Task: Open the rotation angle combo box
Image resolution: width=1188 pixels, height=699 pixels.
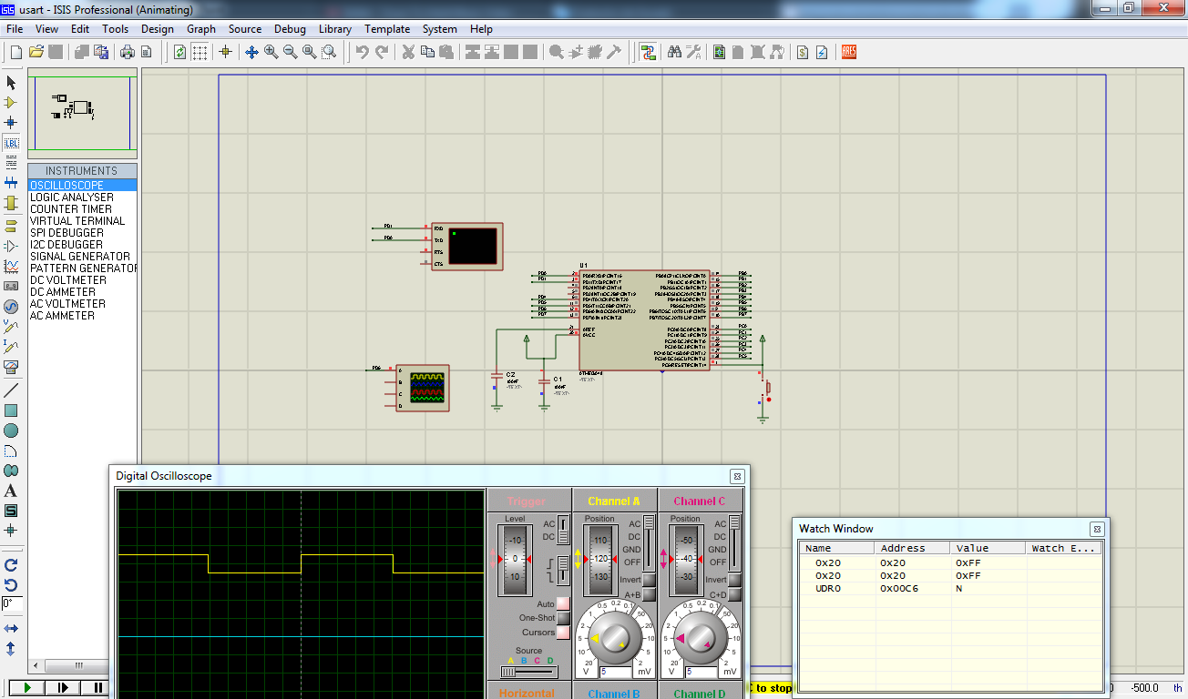Action: (x=12, y=603)
